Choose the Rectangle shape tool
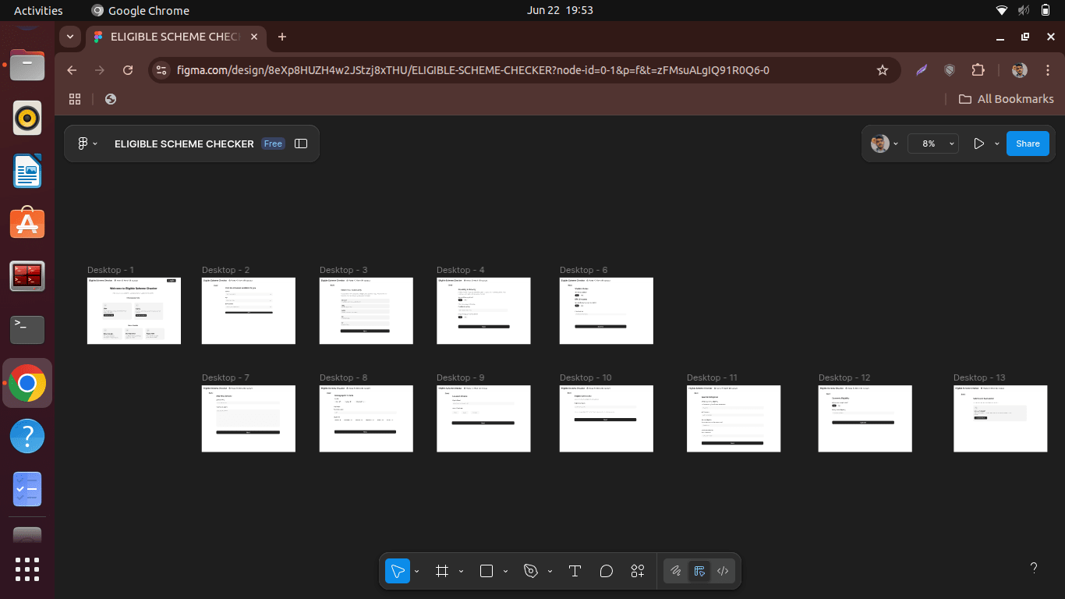Image resolution: width=1065 pixels, height=599 pixels. [x=487, y=571]
